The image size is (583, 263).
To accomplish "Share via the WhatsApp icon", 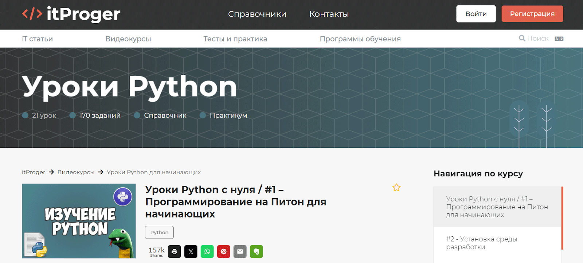I will point(207,252).
